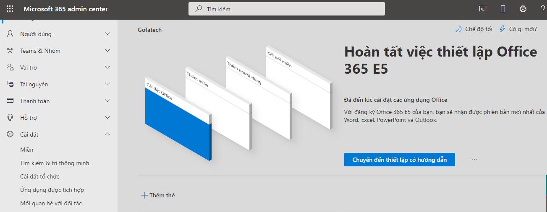Click Chuyển đến thiết lập có hướng dẫn
Viewport: 547px width, 212px height.
pyautogui.click(x=399, y=160)
